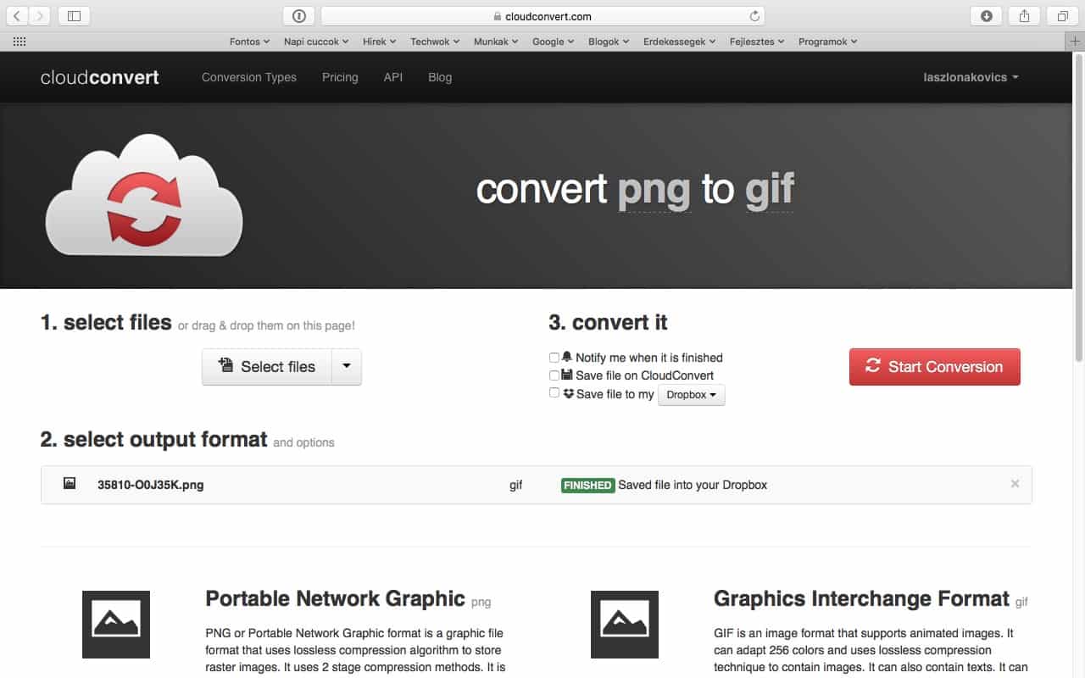The height and width of the screenshot is (678, 1085).
Task: Toggle Save file to my Dropbox checkbox
Action: 554,393
